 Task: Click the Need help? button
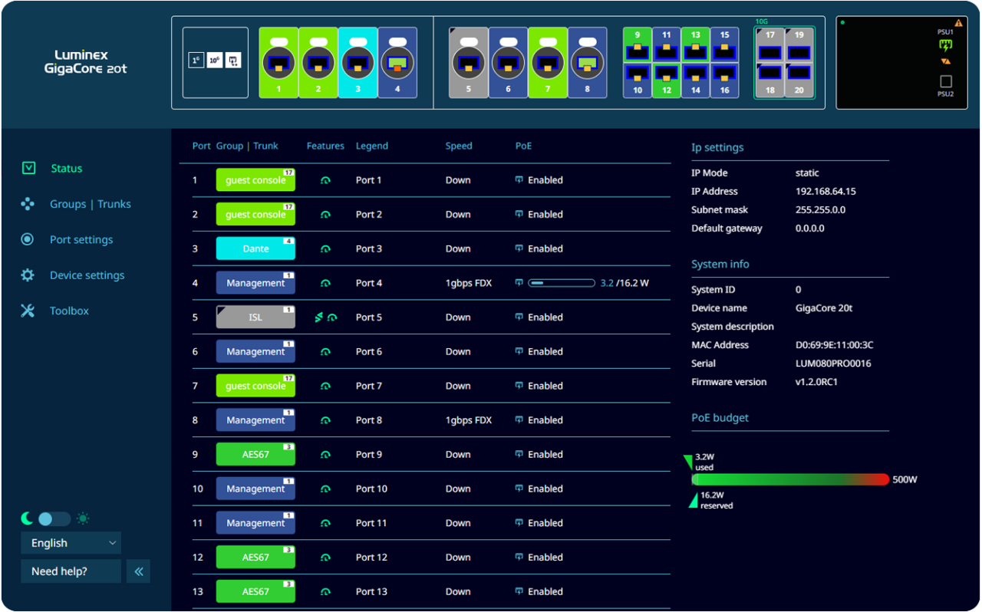[71, 571]
